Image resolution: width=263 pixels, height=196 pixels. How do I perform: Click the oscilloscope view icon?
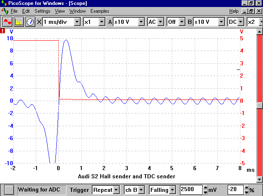click(7, 22)
